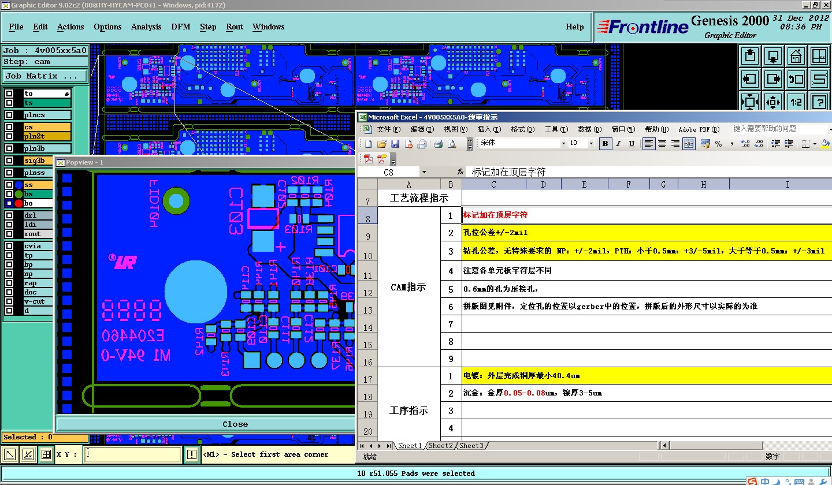Click Excel Print Preview icon

tap(452, 144)
